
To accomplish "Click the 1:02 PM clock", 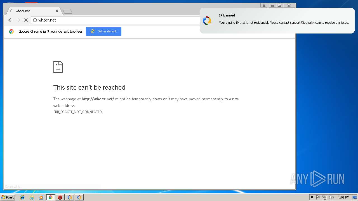I will (343, 197).
